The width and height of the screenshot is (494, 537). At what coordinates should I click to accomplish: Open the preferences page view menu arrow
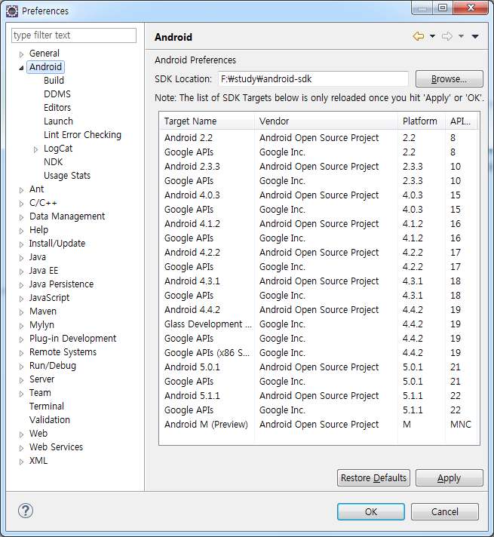click(x=475, y=36)
